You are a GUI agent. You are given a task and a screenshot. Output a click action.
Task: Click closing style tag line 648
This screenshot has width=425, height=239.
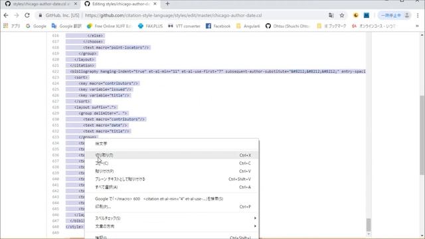point(75,227)
